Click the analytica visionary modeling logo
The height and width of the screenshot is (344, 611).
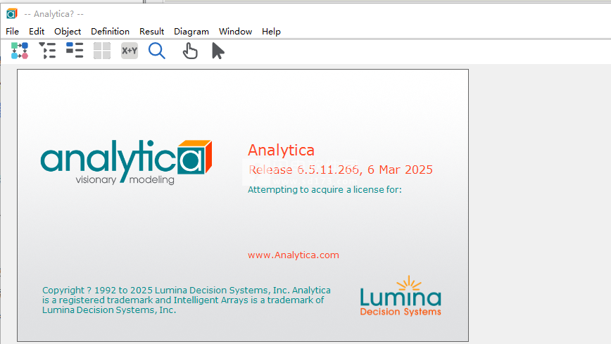click(x=126, y=162)
